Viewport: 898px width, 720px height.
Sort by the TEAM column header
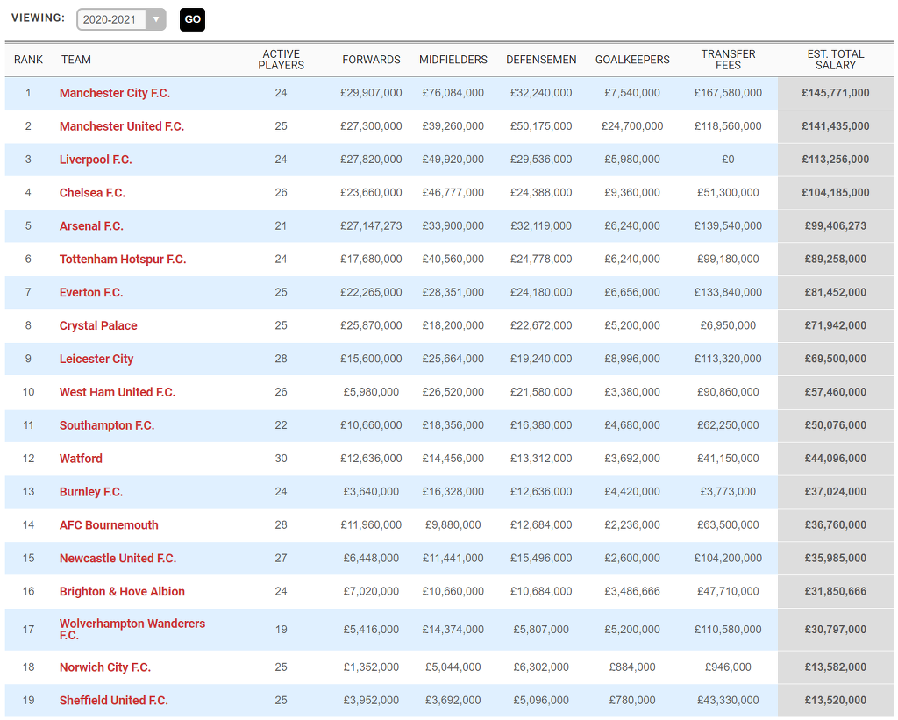[x=76, y=60]
